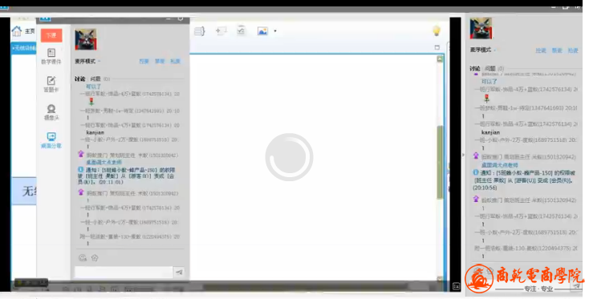Open the emoji picker below the chat

pos(83,258)
